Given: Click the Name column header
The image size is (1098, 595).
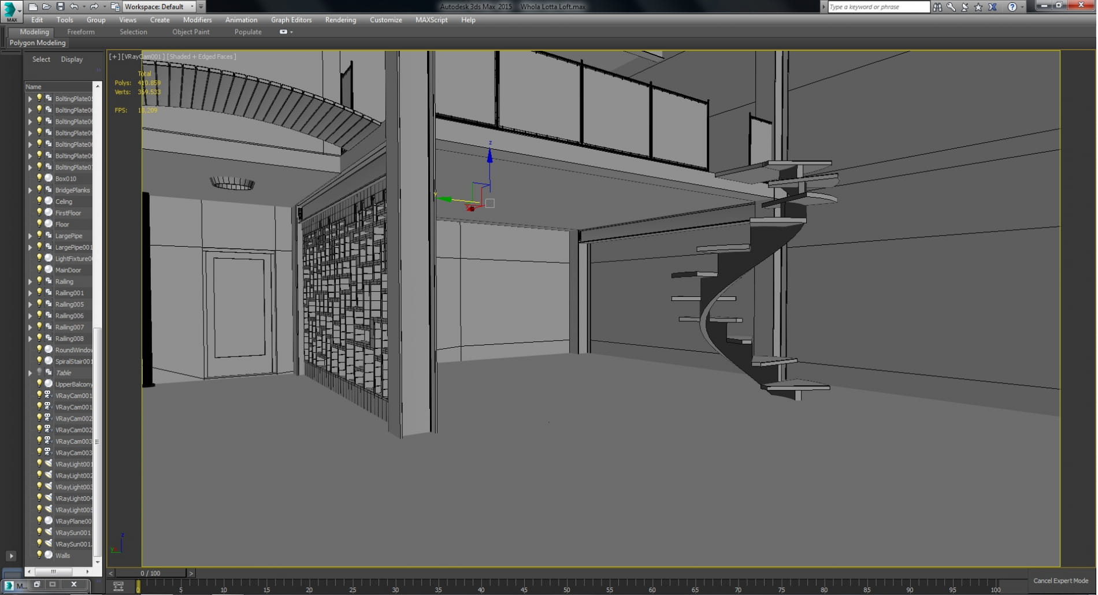Looking at the screenshot, I should tap(58, 87).
